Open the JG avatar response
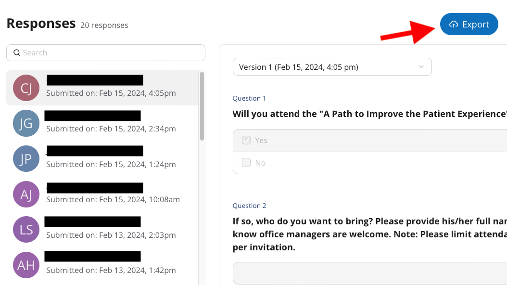Image resolution: width=507 pixels, height=285 pixels. (26, 123)
